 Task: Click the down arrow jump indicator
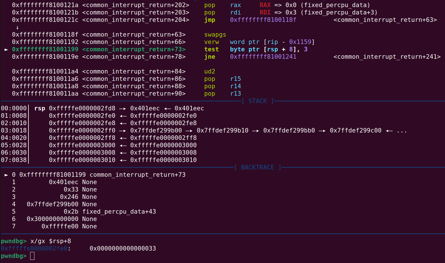(x=17, y=28)
